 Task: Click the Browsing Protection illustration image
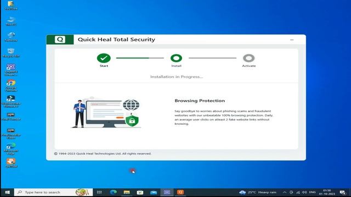click(106, 112)
